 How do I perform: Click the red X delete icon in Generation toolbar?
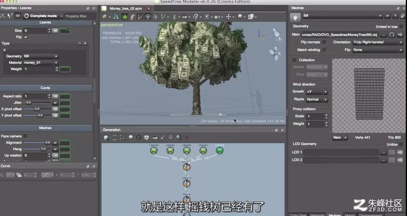(187, 138)
